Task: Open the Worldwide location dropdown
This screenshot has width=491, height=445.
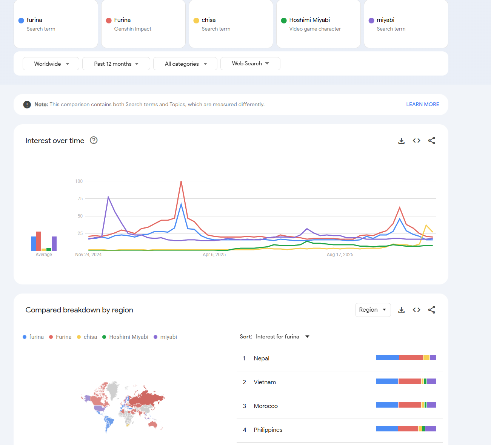Action: (x=51, y=64)
